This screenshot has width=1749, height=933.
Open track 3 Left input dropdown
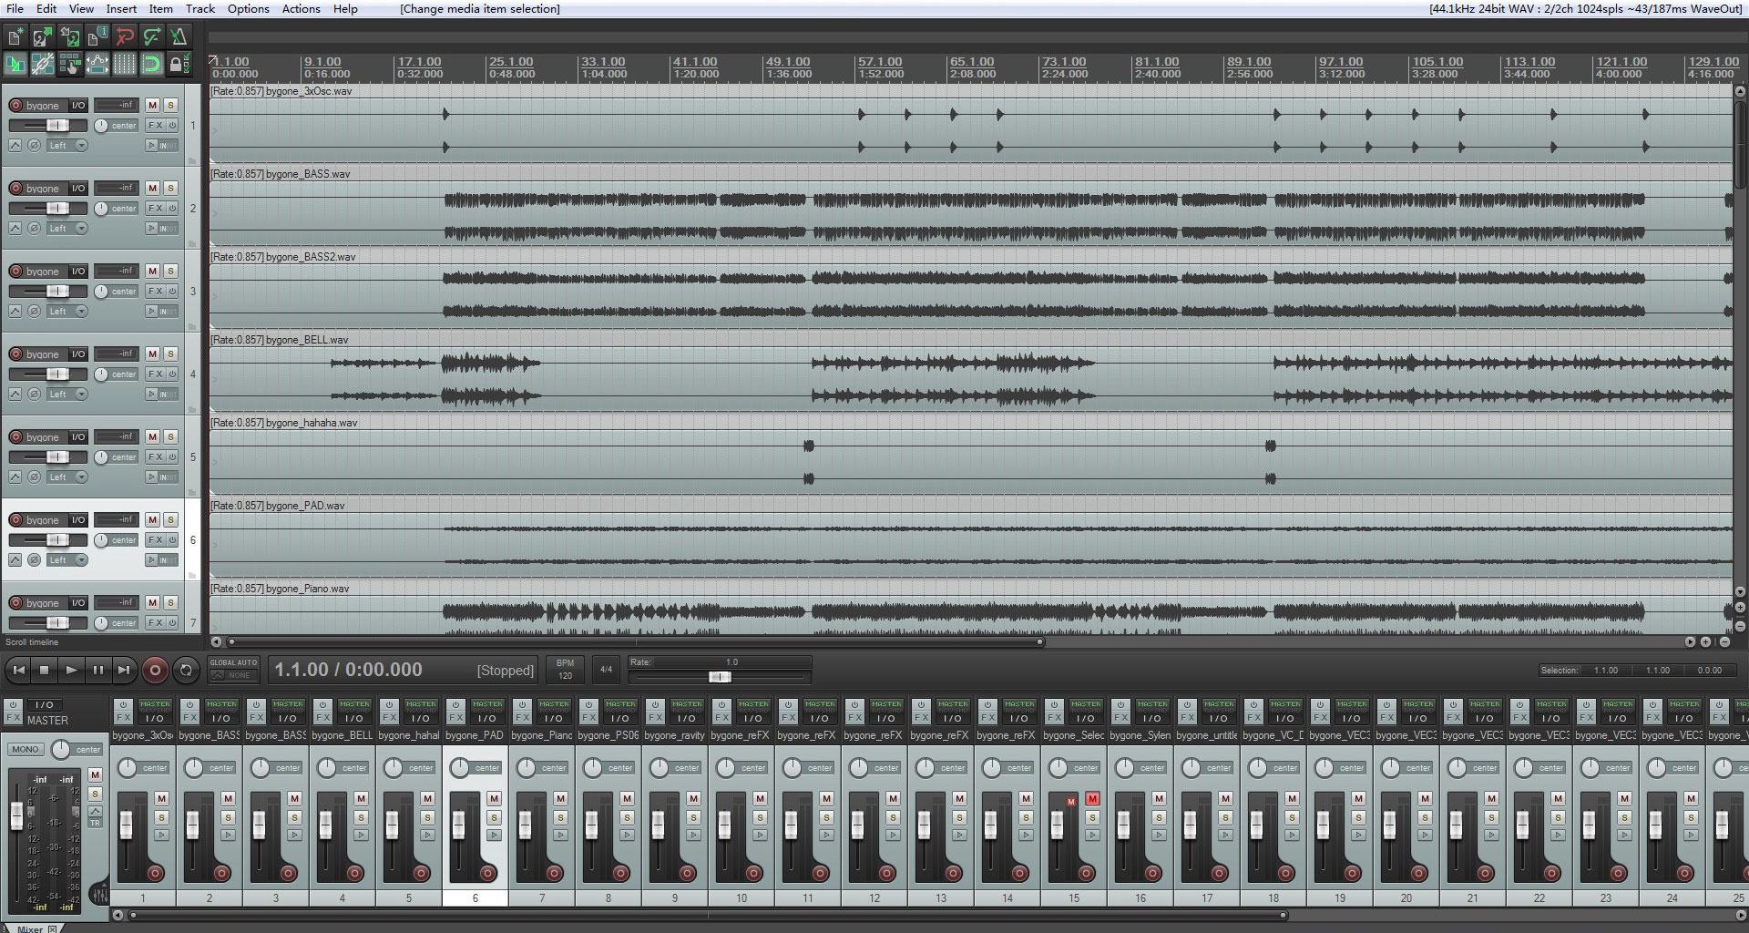click(x=67, y=312)
